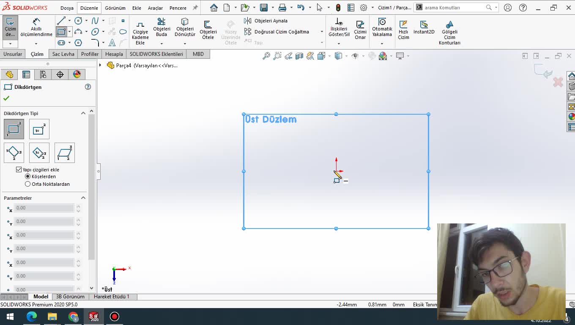Open the İlişkileri Göster/Sil dropdown arrow
The height and width of the screenshot is (325, 575).
pyautogui.click(x=339, y=44)
